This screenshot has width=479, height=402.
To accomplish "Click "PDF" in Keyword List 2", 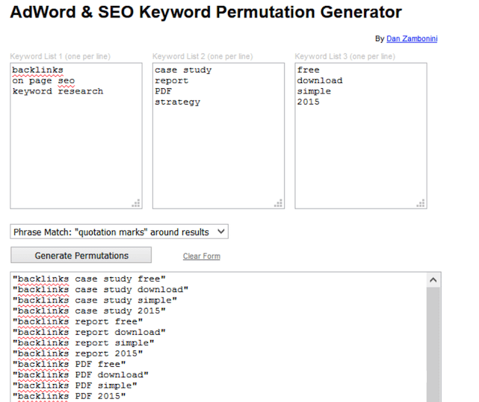I will [163, 91].
